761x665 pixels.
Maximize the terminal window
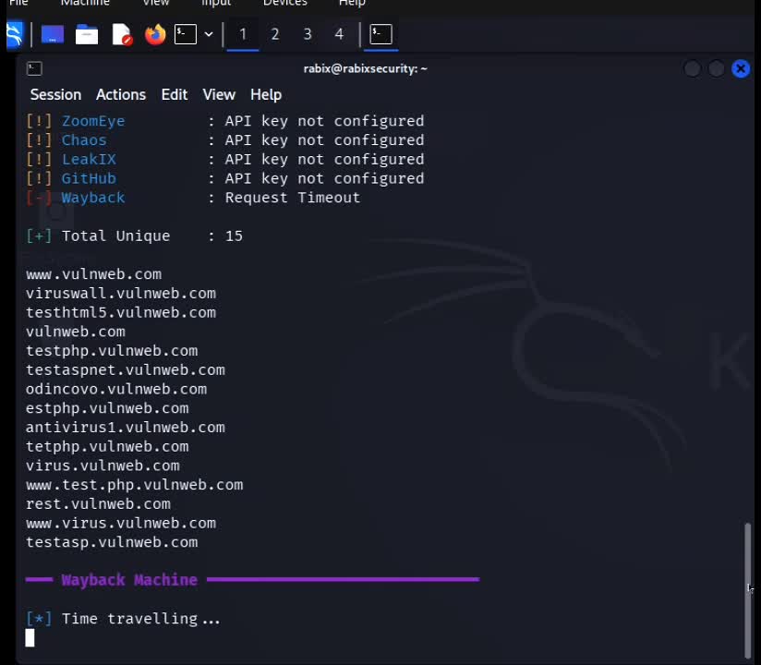coord(717,69)
